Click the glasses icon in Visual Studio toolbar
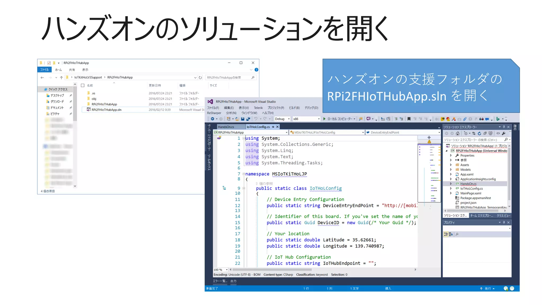Image resolution: width=542 pixels, height=305 pixels. point(481,119)
